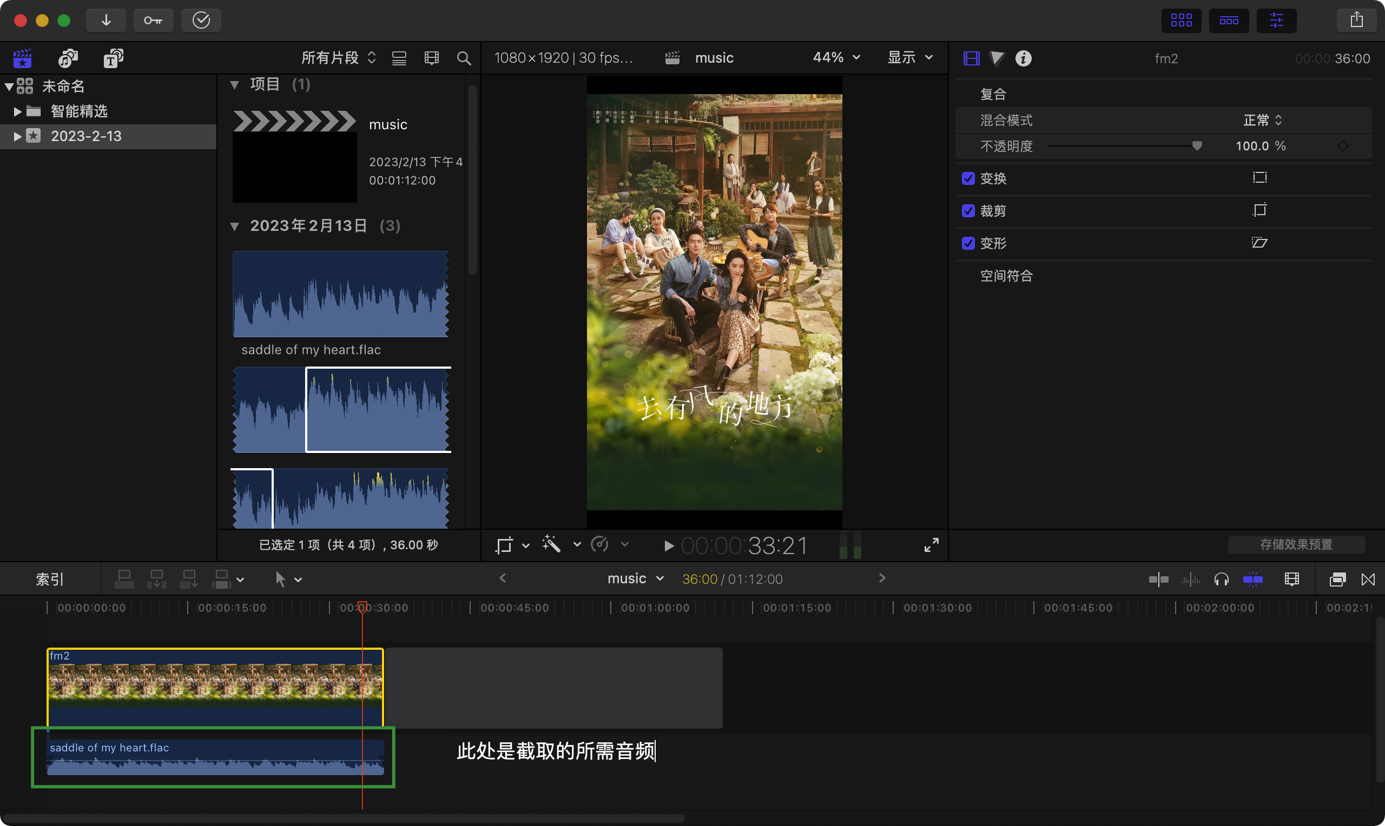Collapse the 项目 (1) section
This screenshot has height=826, width=1385.
[234, 85]
